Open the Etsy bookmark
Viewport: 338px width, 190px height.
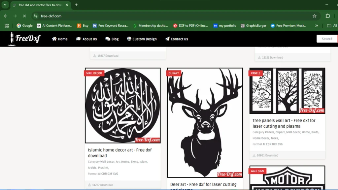tap(83, 25)
